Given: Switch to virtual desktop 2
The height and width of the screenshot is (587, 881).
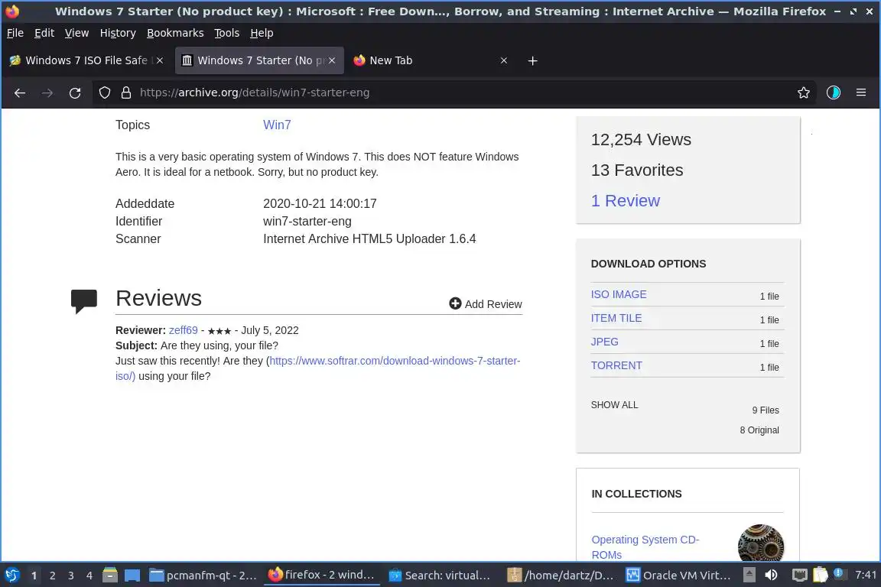Looking at the screenshot, I should [52, 576].
